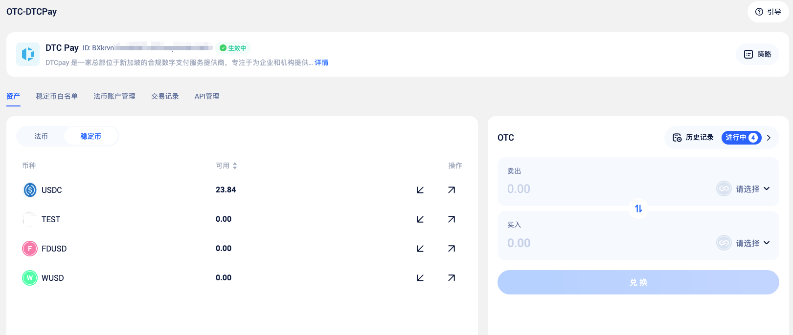Image resolution: width=793 pixels, height=335 pixels.
Task: Swap sell and buy with the exchange arrows icon
Action: tap(638, 209)
